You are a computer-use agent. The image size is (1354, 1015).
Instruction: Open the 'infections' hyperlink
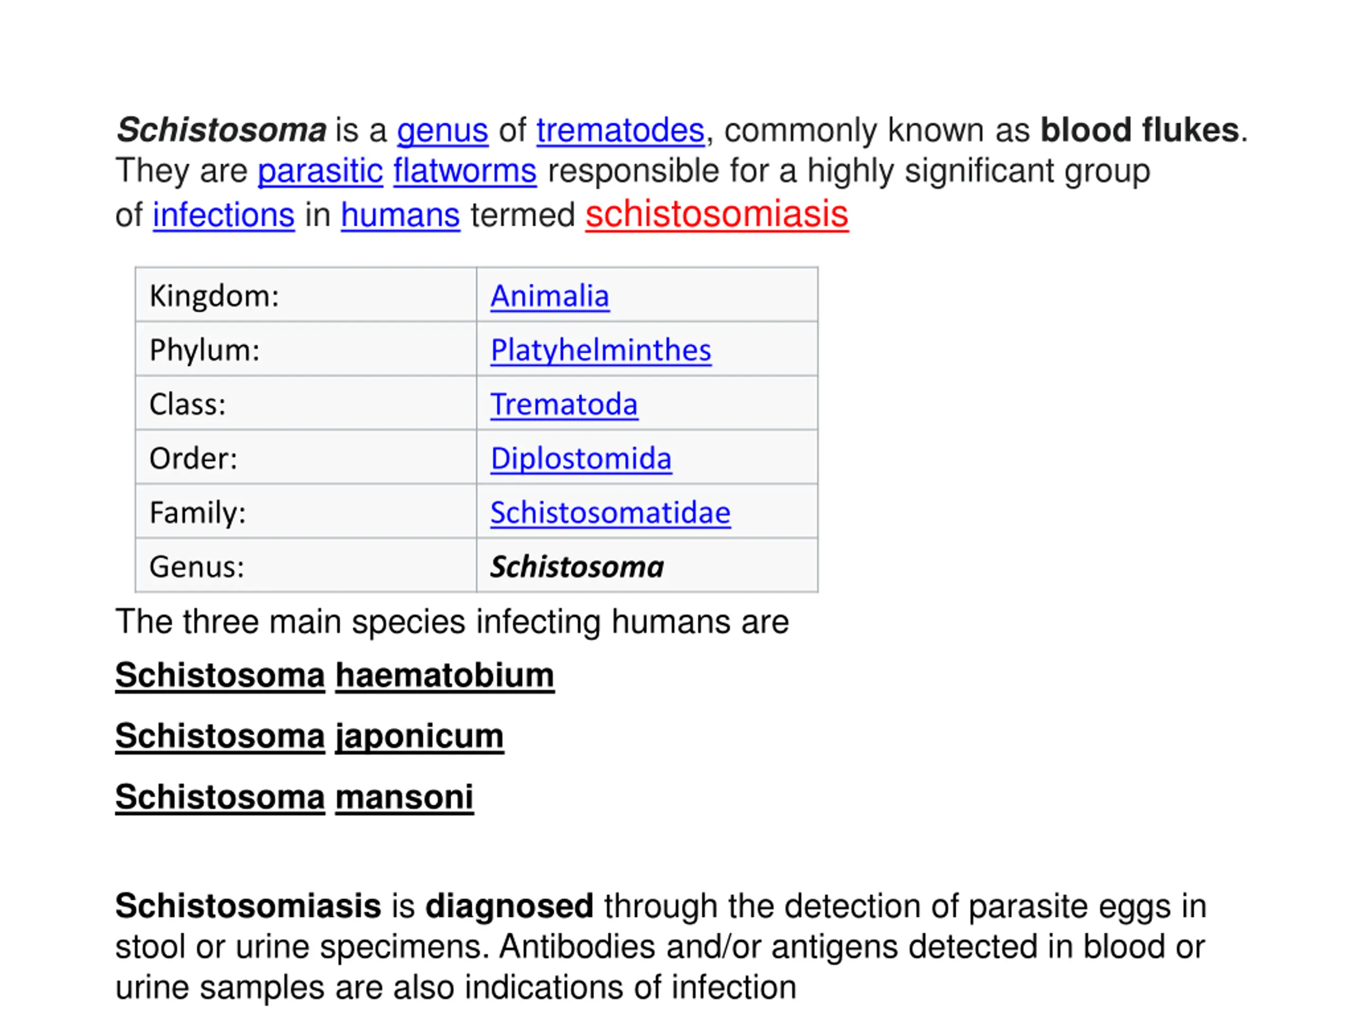click(x=223, y=215)
